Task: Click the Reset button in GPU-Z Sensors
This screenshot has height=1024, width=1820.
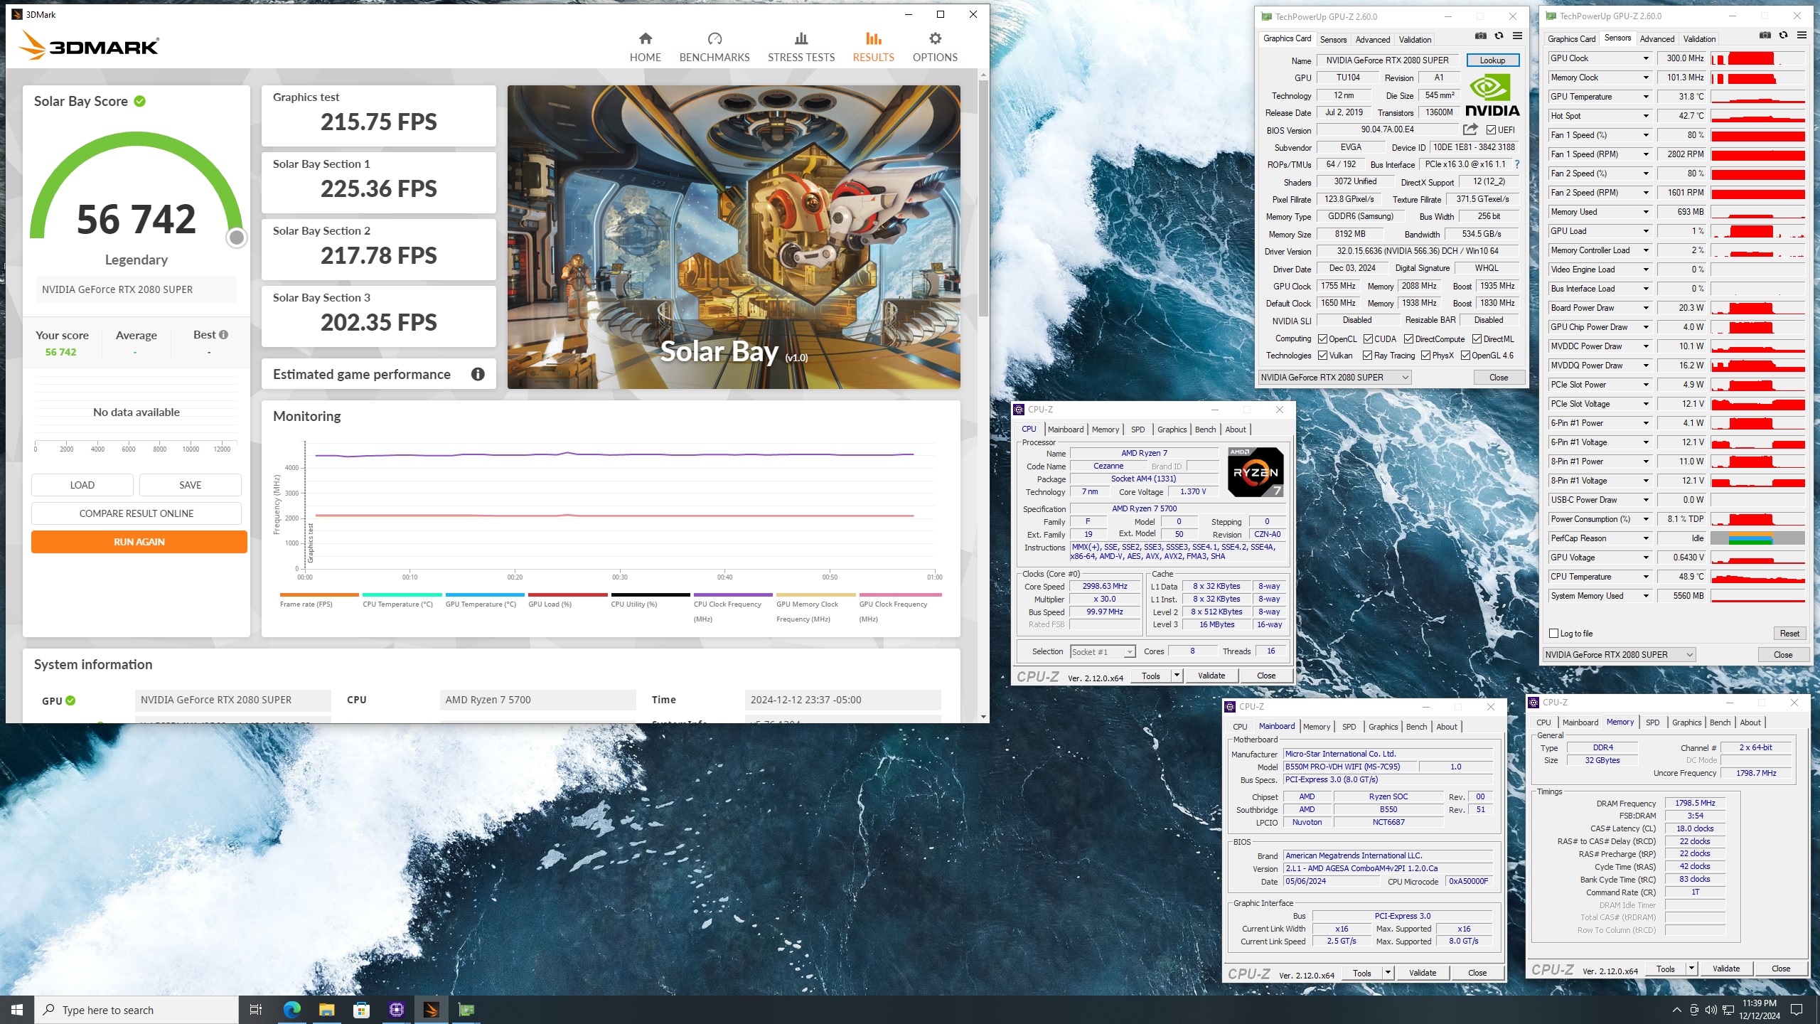Action: pyautogui.click(x=1789, y=634)
